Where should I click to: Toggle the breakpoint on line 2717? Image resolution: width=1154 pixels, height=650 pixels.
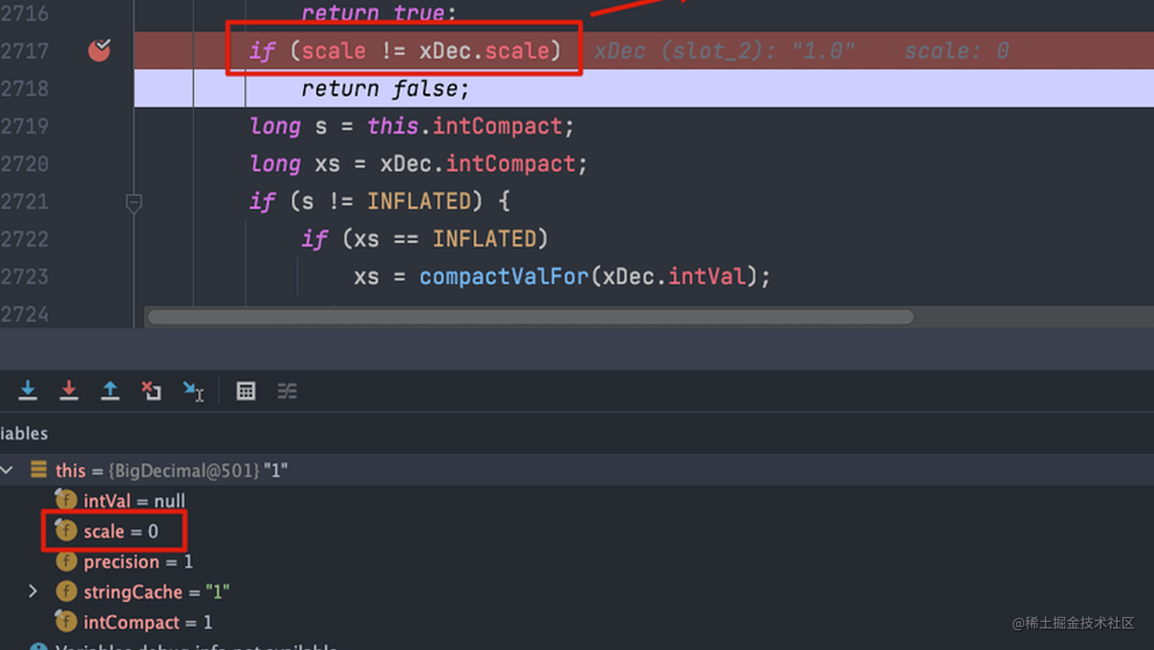tap(99, 50)
